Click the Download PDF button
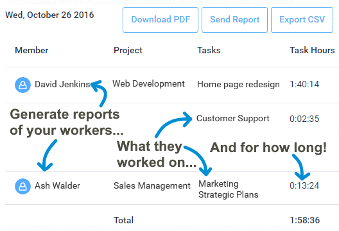Screen dimensions: 339x231 click(x=161, y=20)
